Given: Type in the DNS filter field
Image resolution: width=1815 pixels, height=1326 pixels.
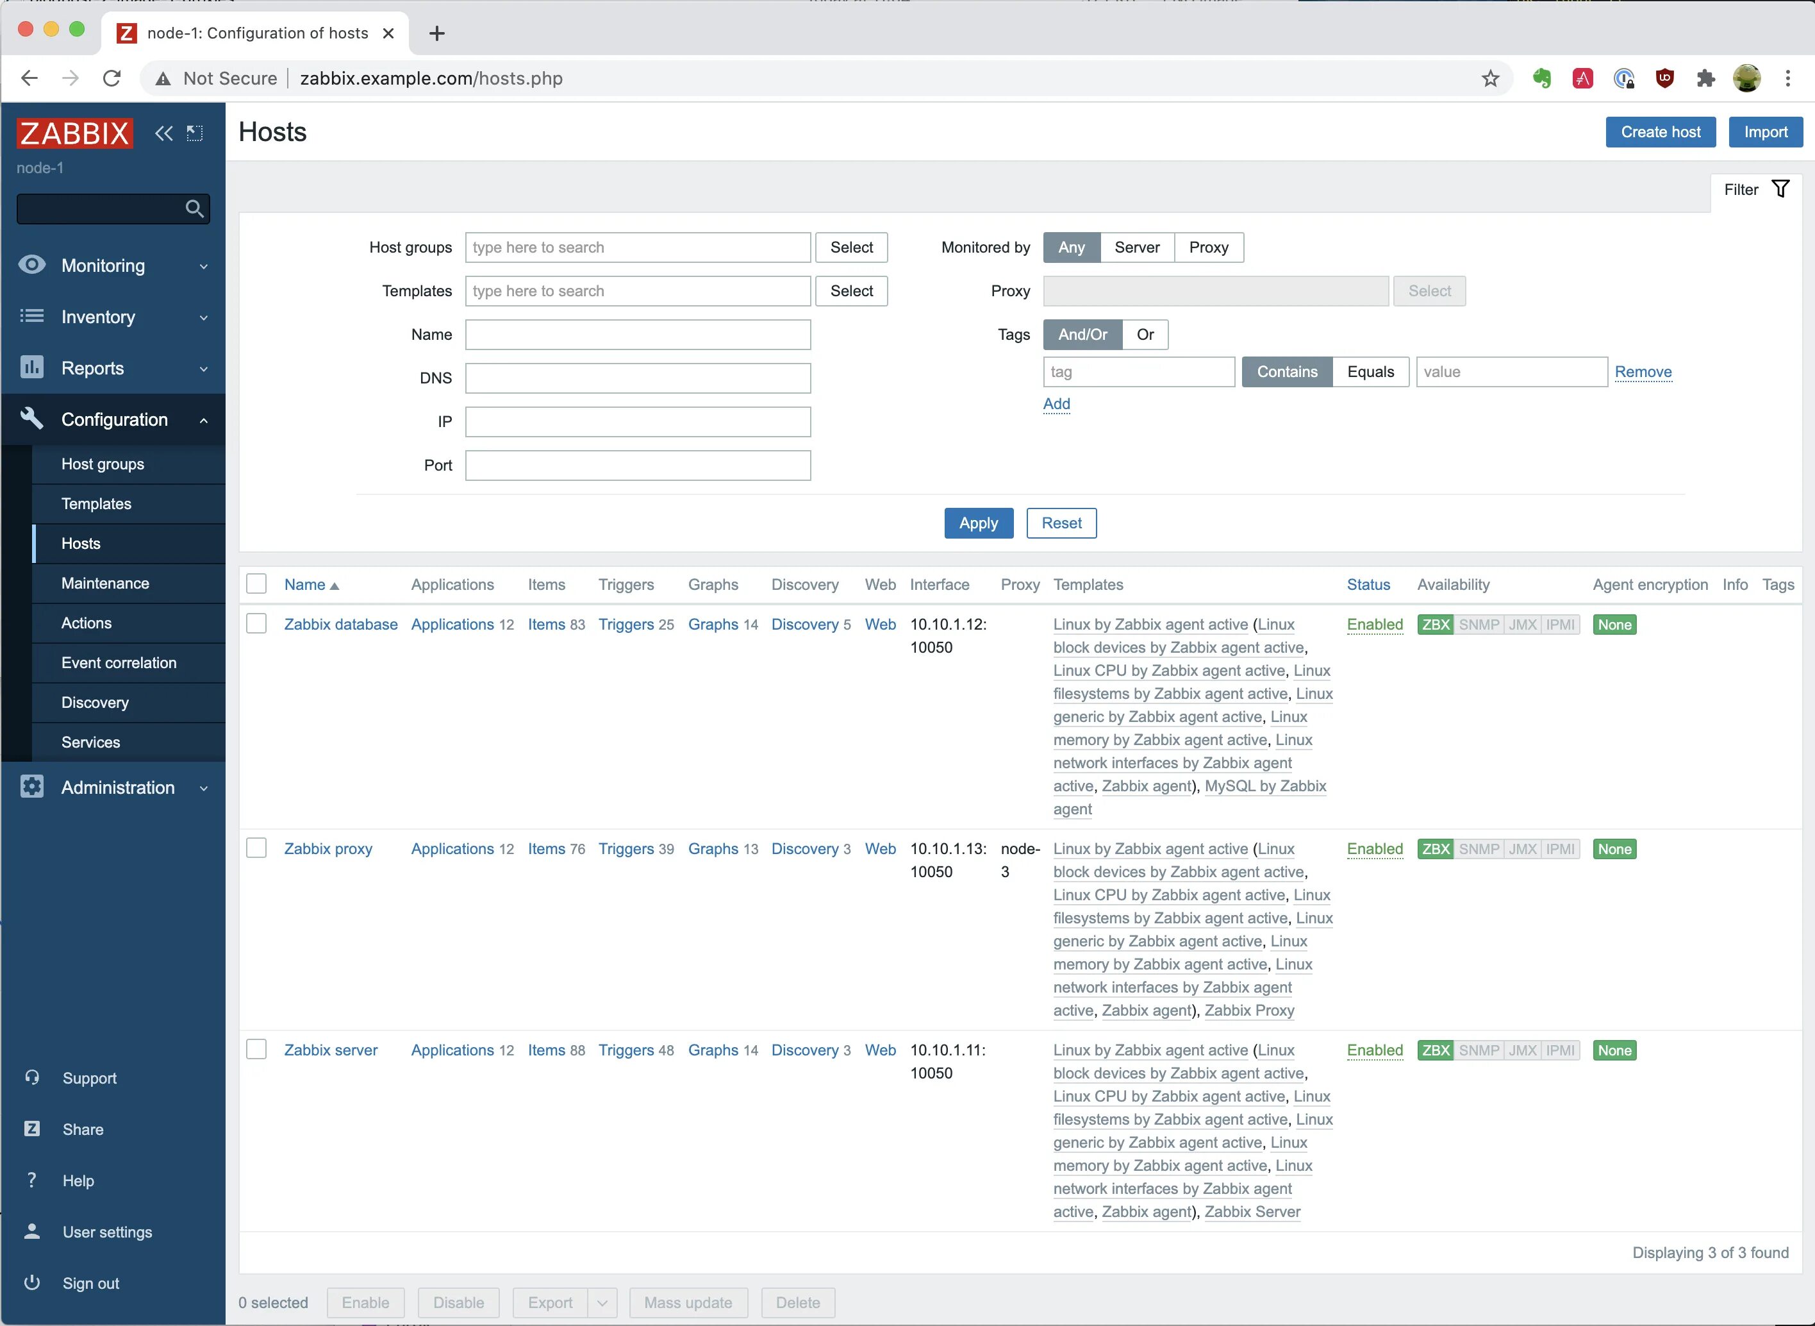Looking at the screenshot, I should [x=637, y=378].
